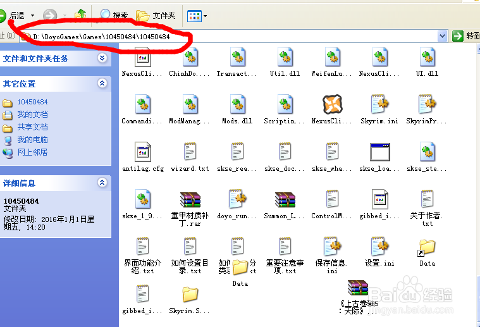Select the antilag.cfg file
The width and height of the screenshot is (480, 327).
[x=143, y=157]
